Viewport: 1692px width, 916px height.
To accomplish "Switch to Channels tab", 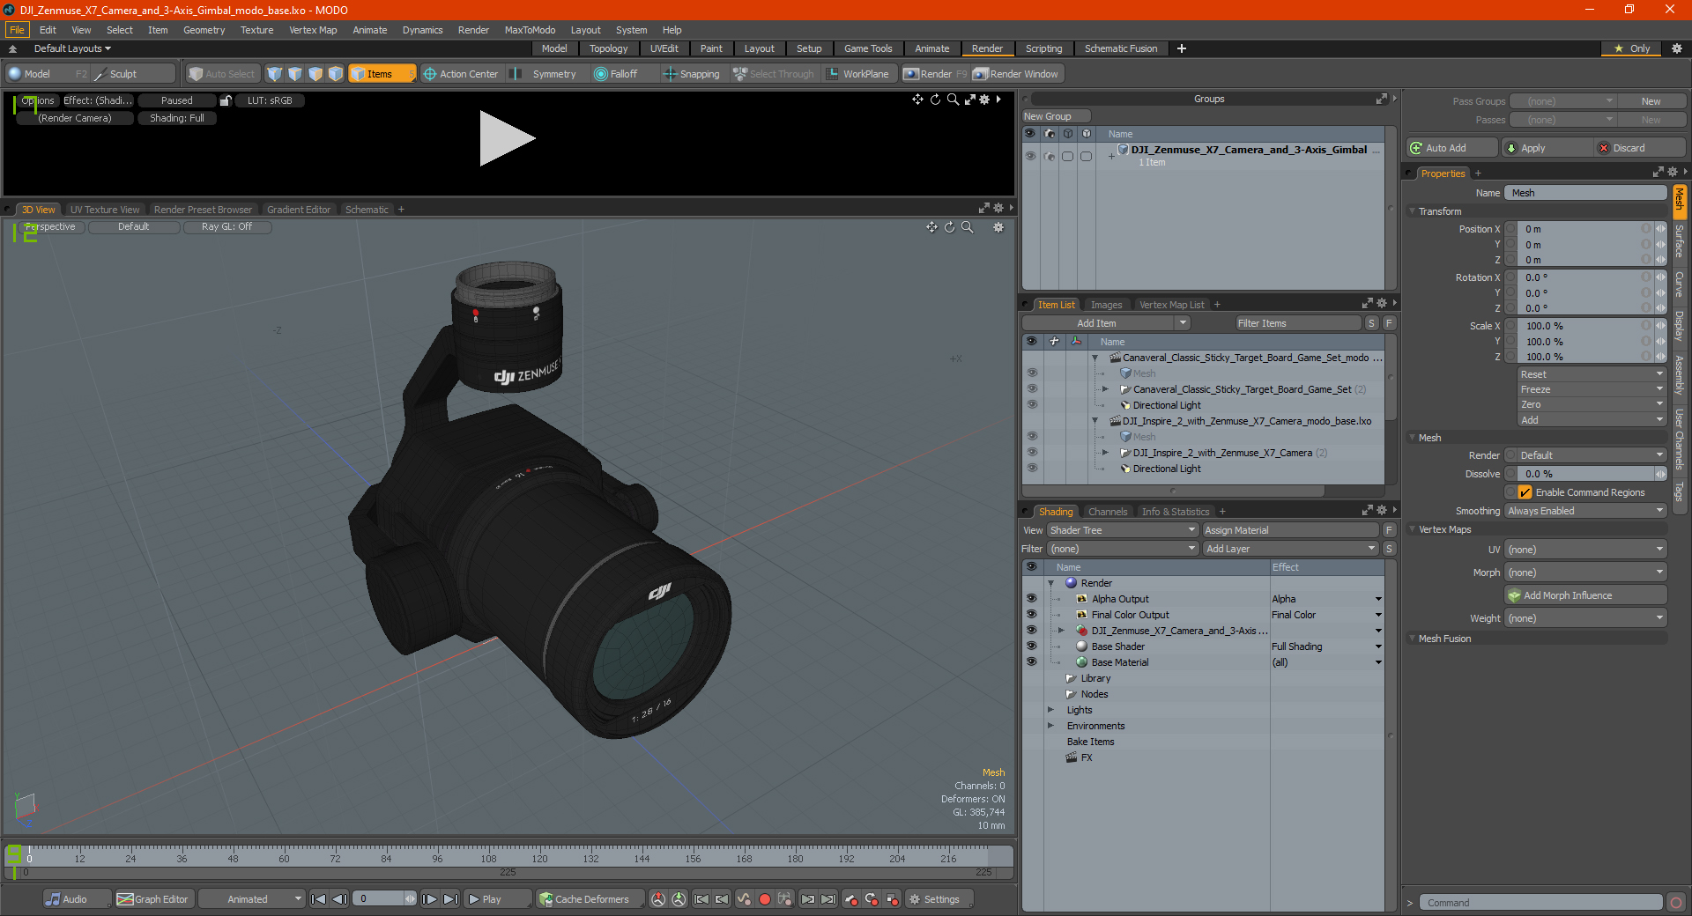I will (x=1108, y=512).
